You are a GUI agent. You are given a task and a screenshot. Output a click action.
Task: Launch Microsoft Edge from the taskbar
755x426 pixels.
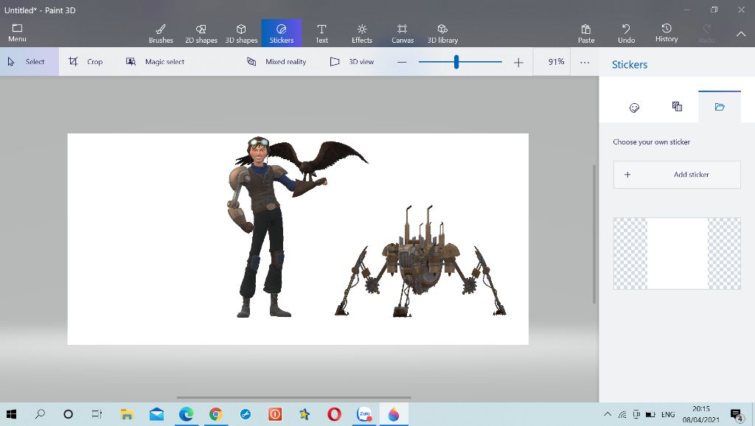186,414
